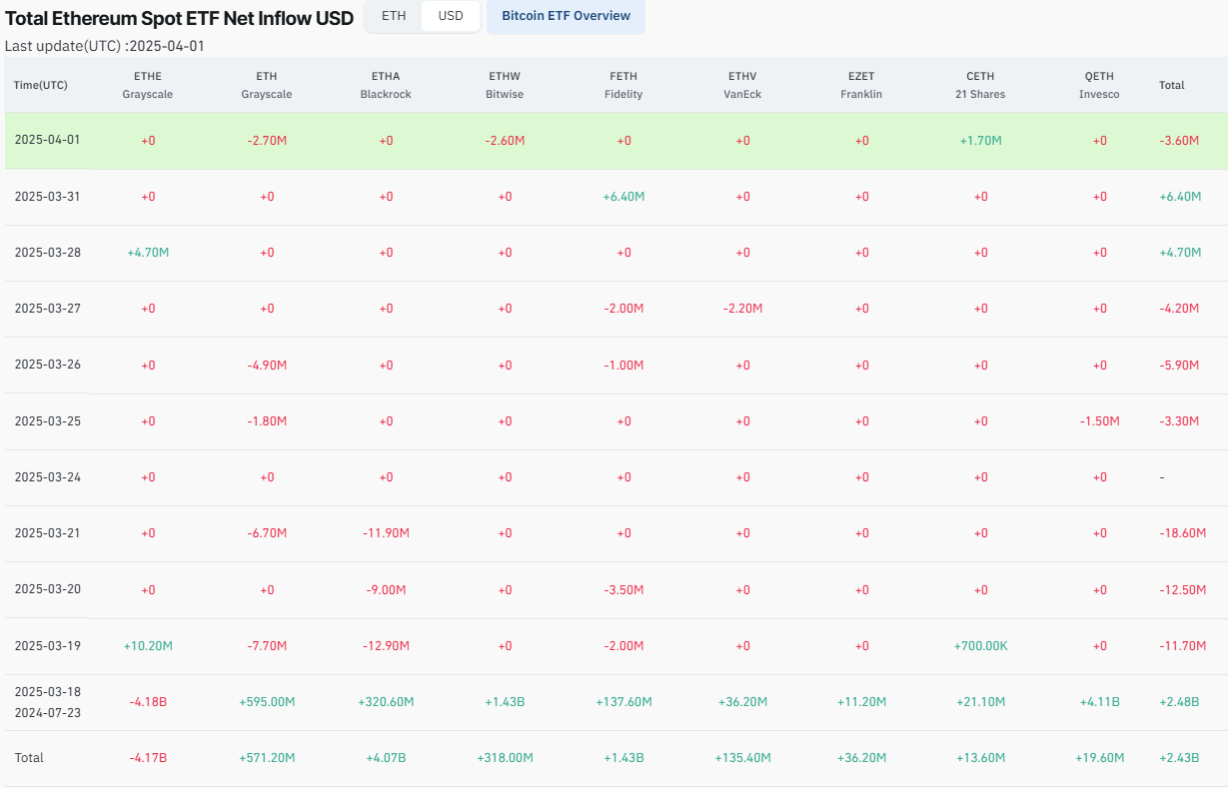Select the ETHW Bitwise column header
This screenshot has width=1228, height=788.
[x=505, y=85]
